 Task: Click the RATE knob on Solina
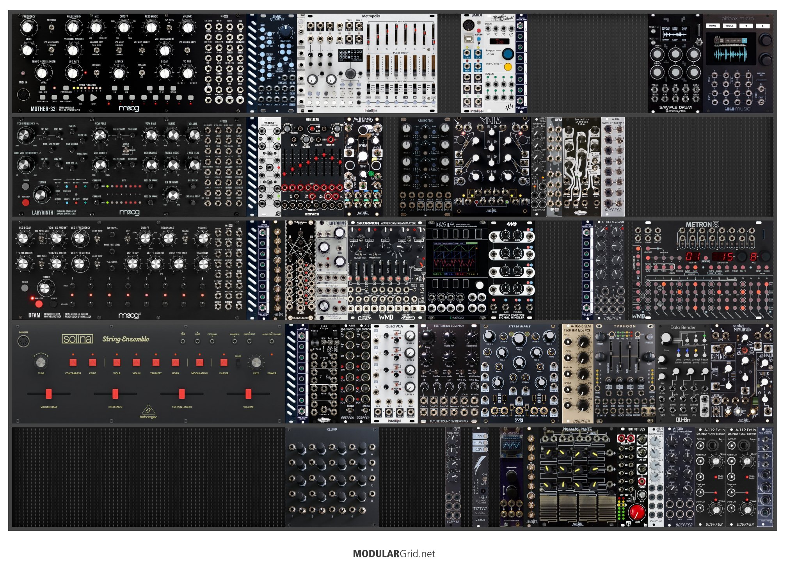pos(256,363)
